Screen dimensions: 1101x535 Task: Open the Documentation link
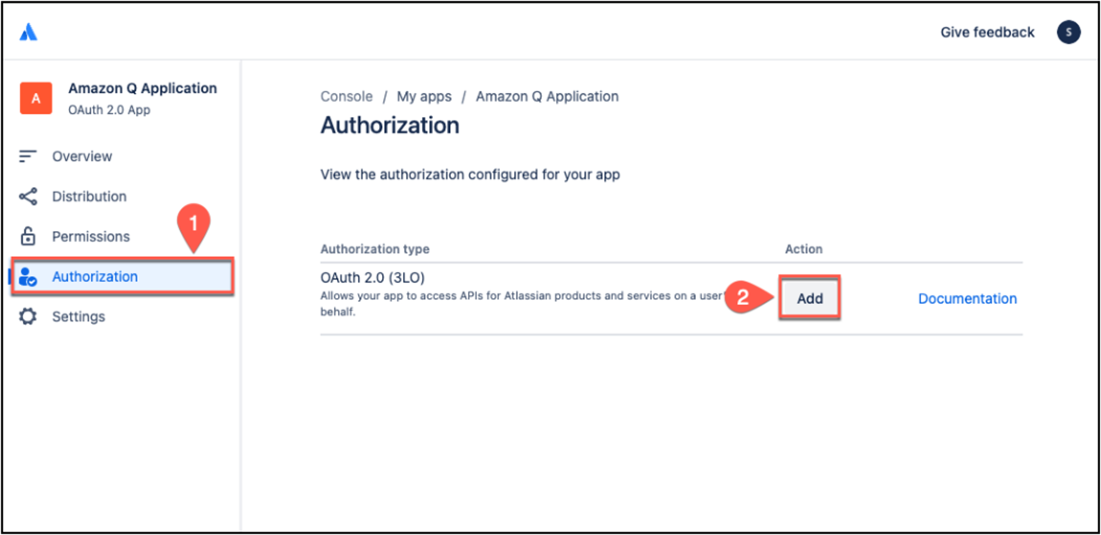coord(967,299)
